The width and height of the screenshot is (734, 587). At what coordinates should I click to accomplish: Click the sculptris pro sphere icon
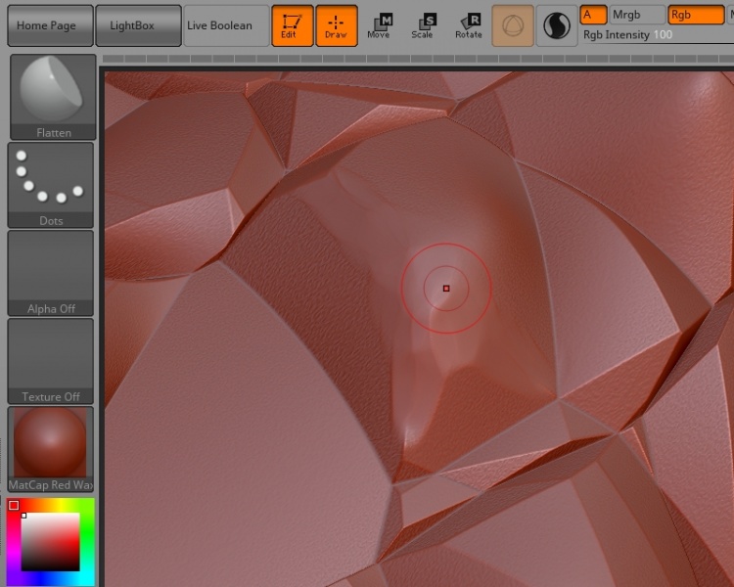tap(557, 25)
